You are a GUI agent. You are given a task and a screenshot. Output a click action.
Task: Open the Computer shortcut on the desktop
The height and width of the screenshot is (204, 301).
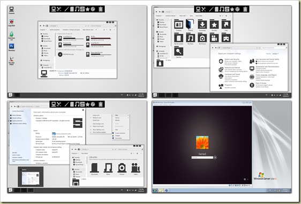(11, 10)
